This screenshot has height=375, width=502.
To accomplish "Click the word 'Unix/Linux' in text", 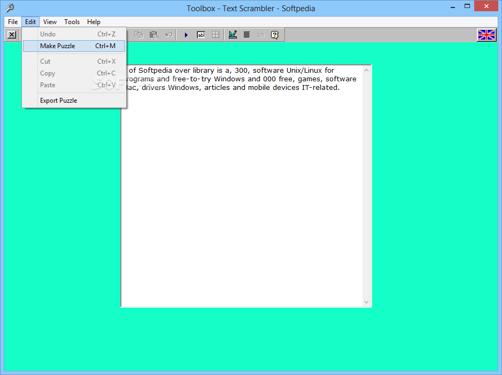I will (304, 71).
